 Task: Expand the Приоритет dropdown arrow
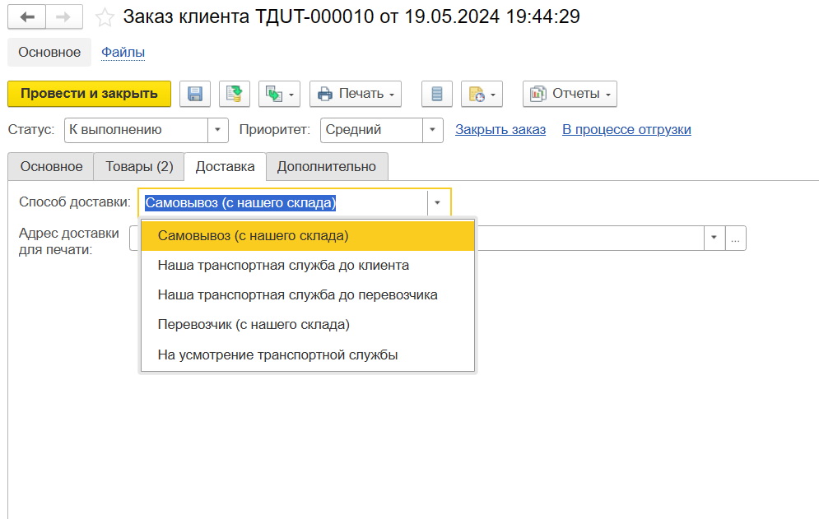433,130
